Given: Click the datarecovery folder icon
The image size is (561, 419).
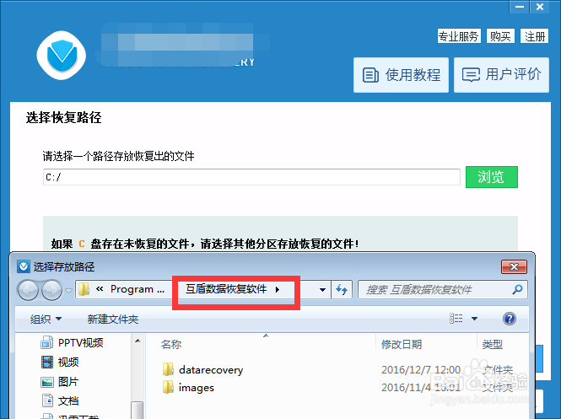Looking at the screenshot, I should click(x=168, y=369).
